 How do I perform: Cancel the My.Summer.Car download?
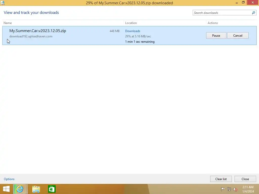[x=238, y=35]
